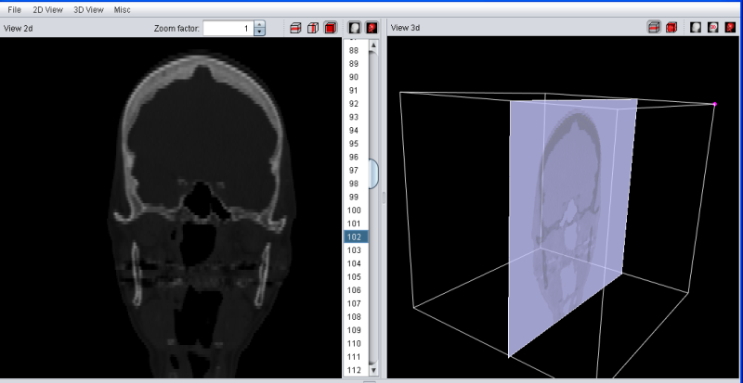743x383 pixels.
Task: Click grayscale head icon in View 3d toolbar
Action: point(696,28)
